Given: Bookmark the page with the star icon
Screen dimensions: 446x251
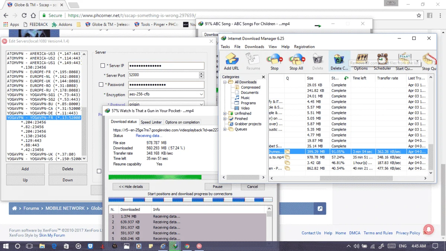Looking at the screenshot, I should click(x=419, y=16).
